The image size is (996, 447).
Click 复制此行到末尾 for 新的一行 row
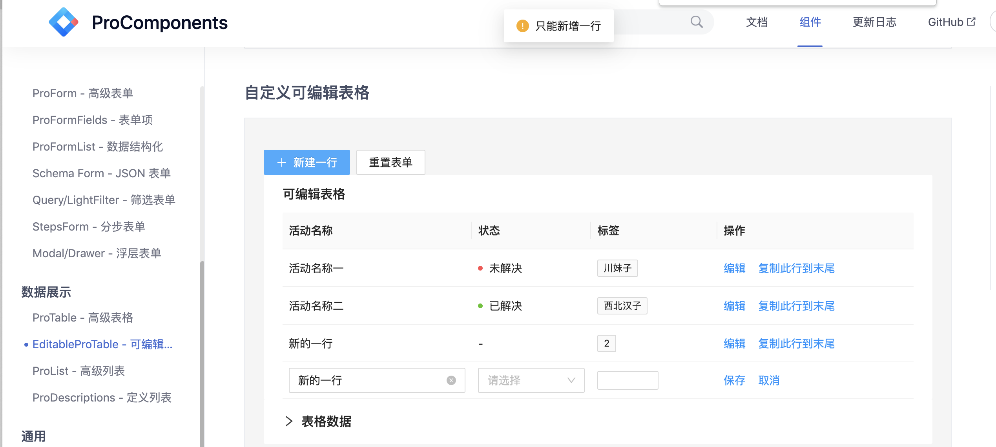tap(796, 343)
